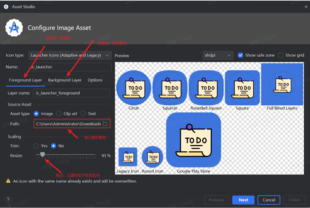Click the Scaling section heading
This screenshot has width=310, height=208.
pyautogui.click(x=14, y=137)
